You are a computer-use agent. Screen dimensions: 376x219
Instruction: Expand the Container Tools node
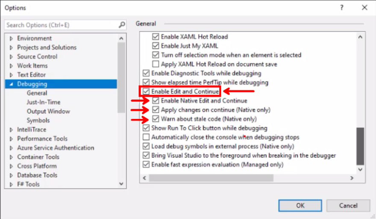11,157
